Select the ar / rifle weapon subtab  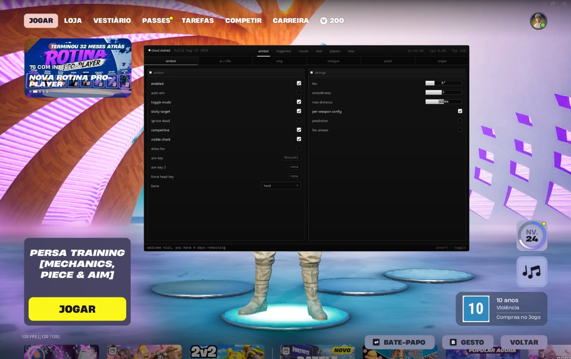[225, 61]
